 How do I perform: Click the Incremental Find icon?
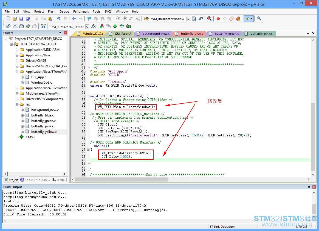pos(201,19)
